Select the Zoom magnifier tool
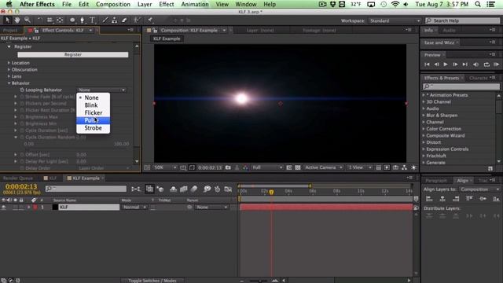Screen dimensions: 503x283 click(x=28, y=20)
